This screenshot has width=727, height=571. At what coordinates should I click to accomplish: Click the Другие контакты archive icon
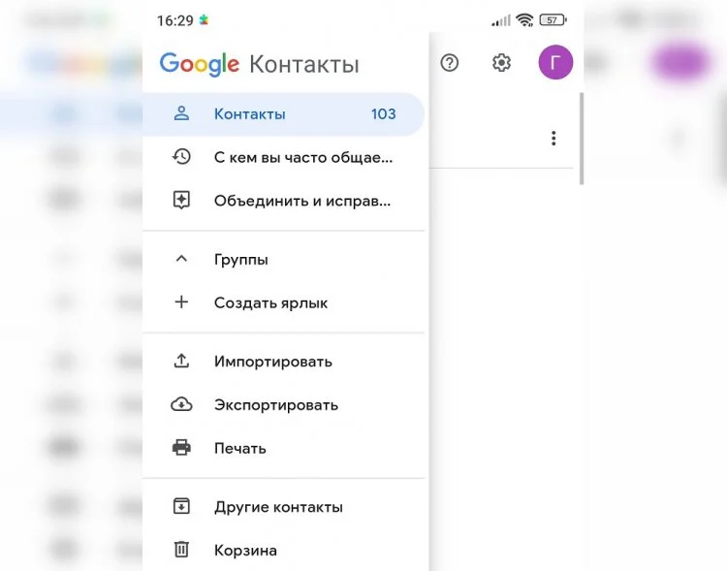[x=181, y=506]
